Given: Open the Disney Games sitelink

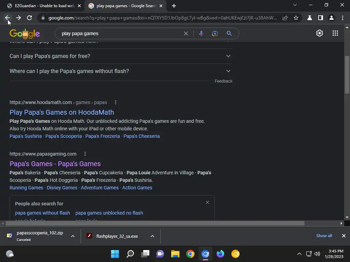Looking at the screenshot, I should point(62,188).
